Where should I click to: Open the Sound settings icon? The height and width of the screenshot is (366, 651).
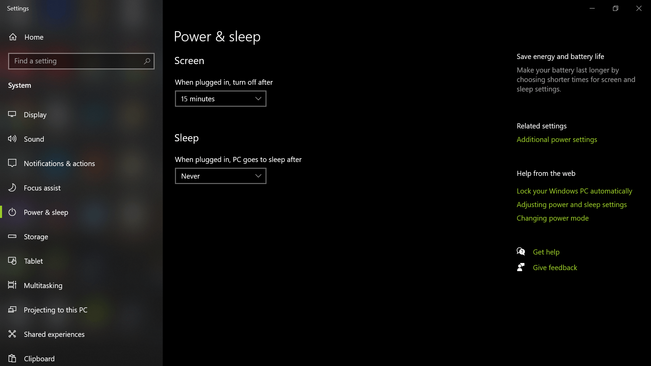click(x=13, y=139)
